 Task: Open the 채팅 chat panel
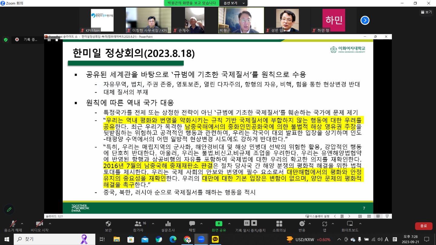pyautogui.click(x=192, y=226)
